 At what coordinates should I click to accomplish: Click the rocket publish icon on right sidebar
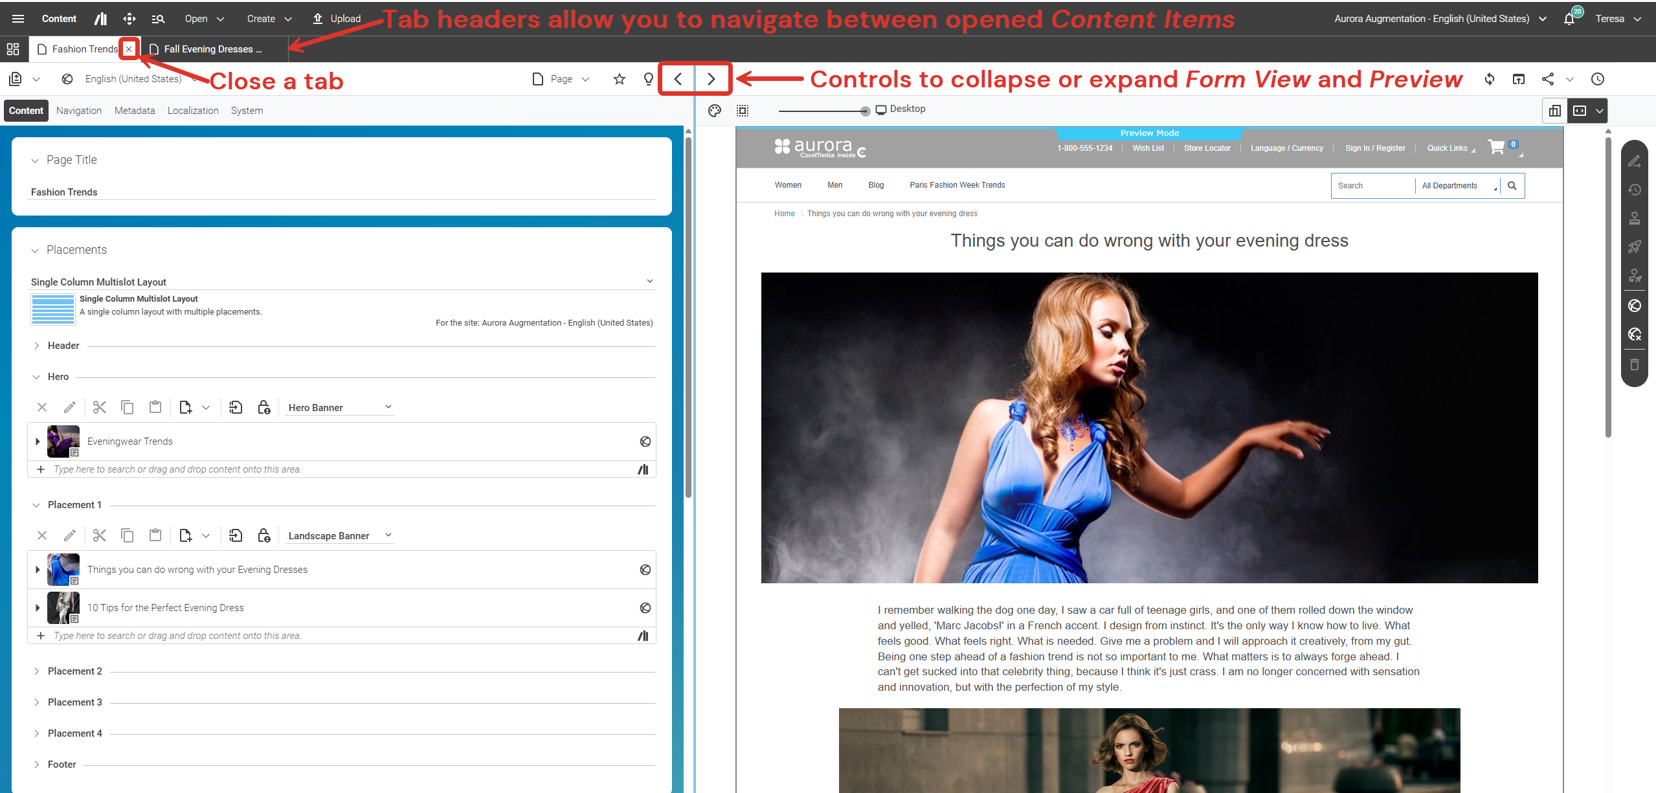pyautogui.click(x=1635, y=247)
